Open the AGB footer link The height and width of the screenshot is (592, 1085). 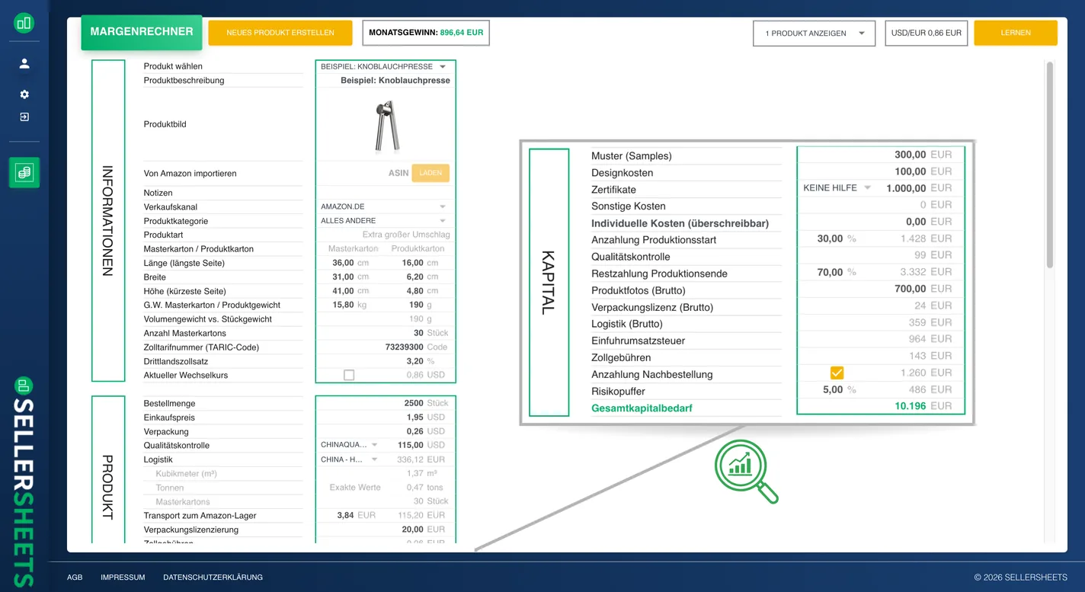(x=75, y=578)
